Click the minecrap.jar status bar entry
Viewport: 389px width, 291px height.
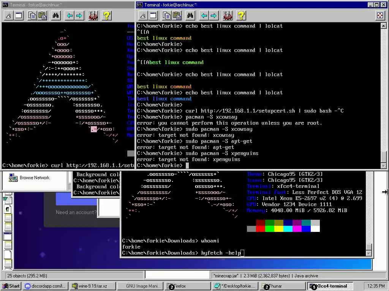[266, 276]
